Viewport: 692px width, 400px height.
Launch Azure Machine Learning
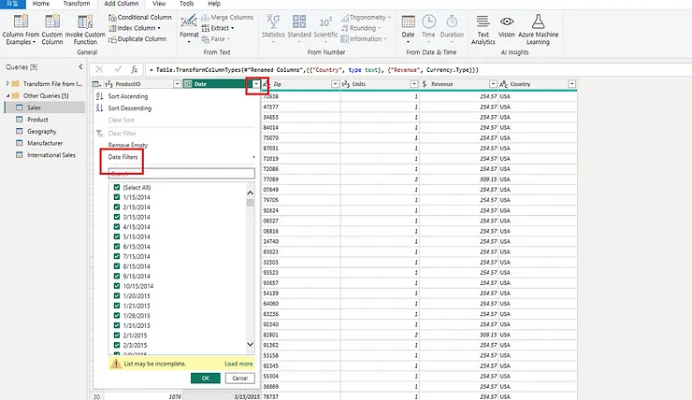pyautogui.click(x=538, y=22)
